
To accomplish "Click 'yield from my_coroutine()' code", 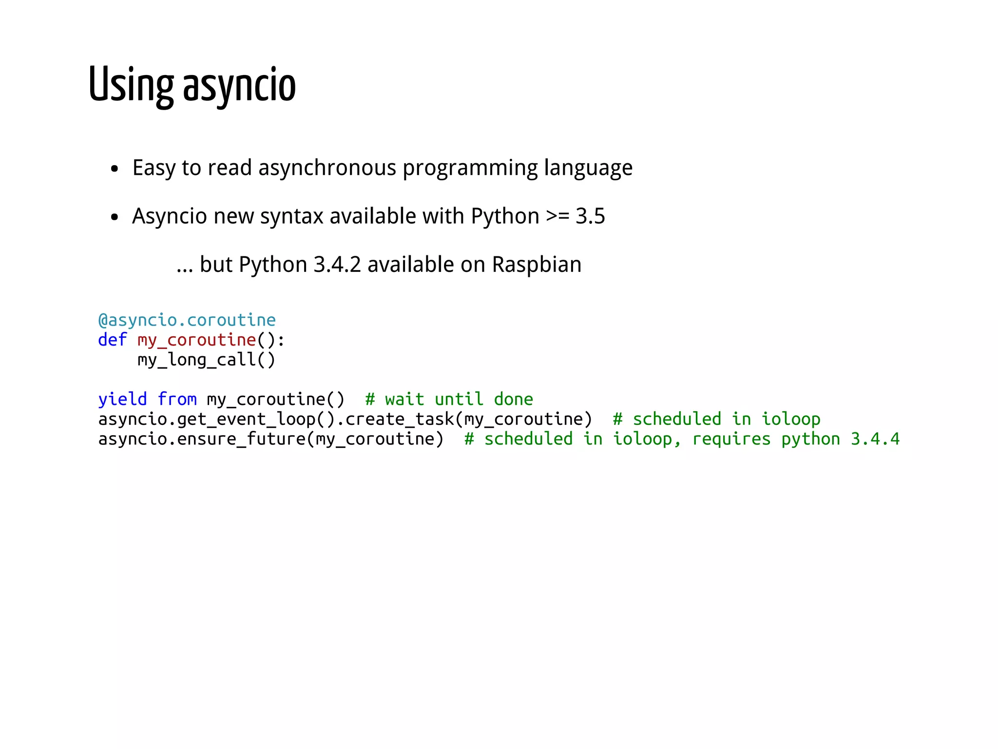I will click(x=222, y=400).
